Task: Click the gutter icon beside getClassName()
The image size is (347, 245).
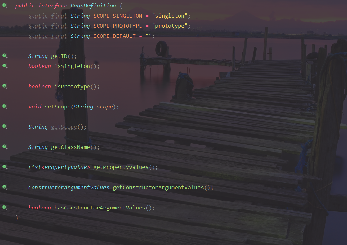Action: click(x=5, y=147)
